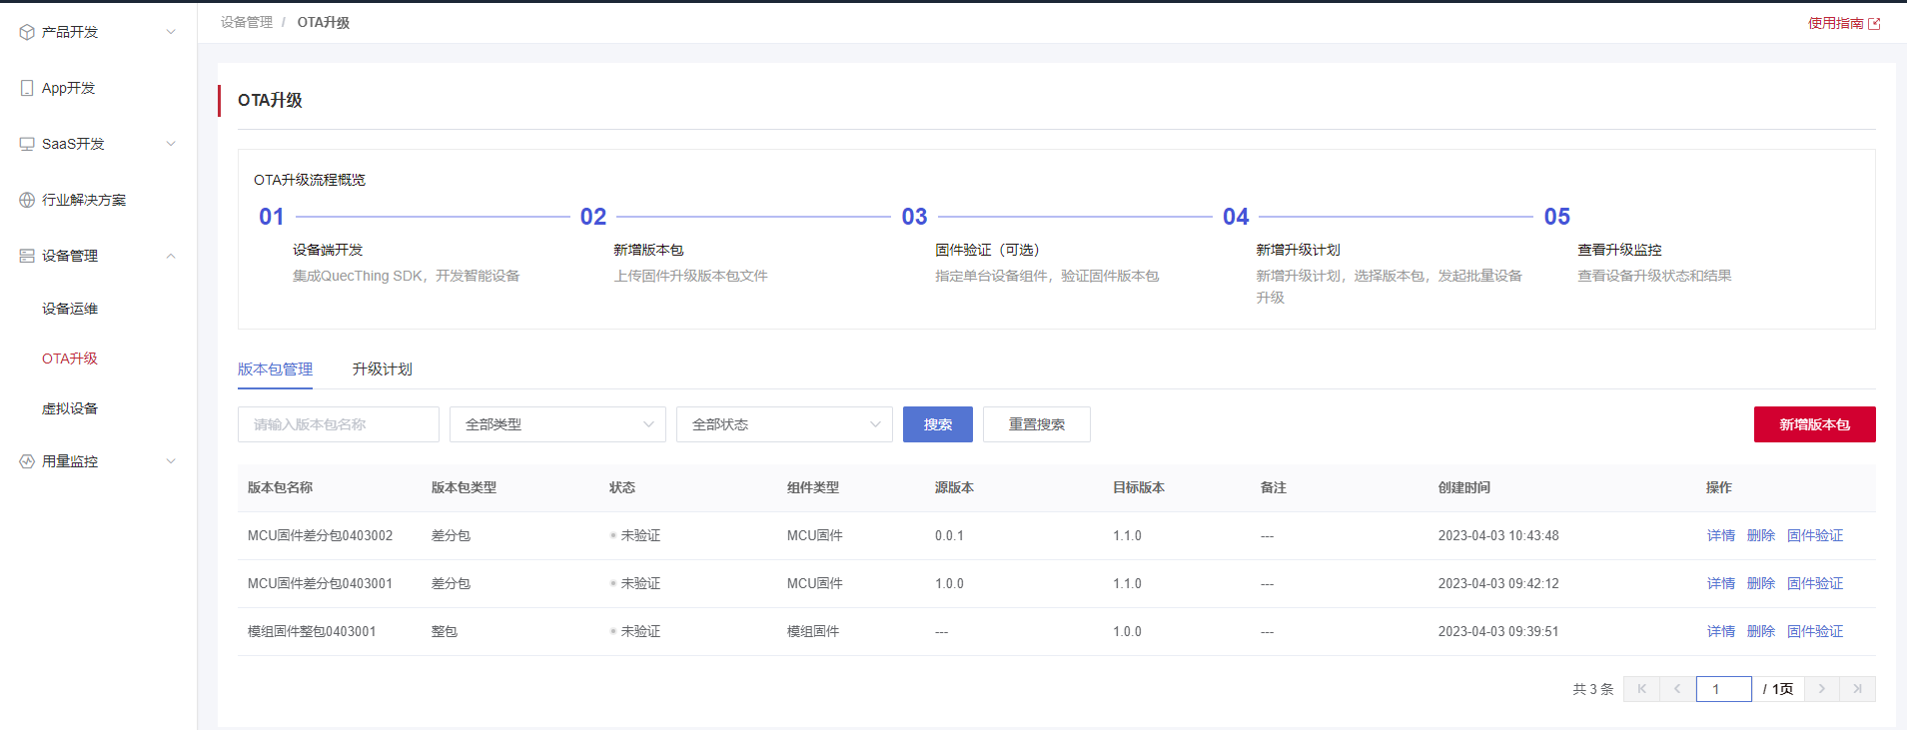
Task: Click 固件验证 for MCU固件差分包0403002
Action: click(x=1814, y=535)
